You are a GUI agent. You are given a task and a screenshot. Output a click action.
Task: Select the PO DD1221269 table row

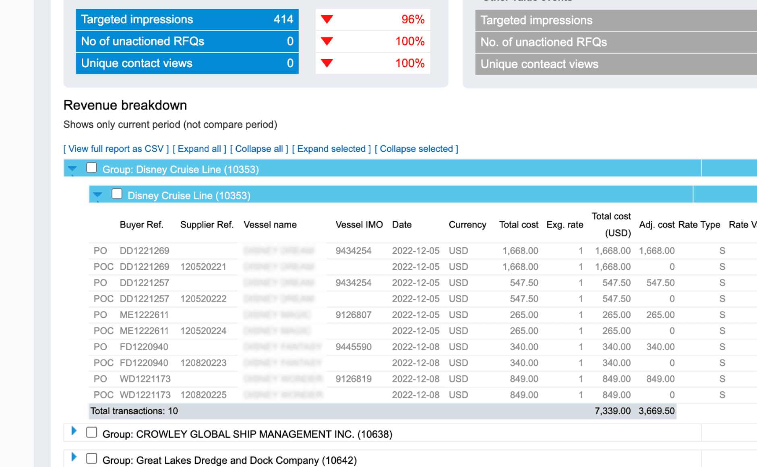coord(423,251)
